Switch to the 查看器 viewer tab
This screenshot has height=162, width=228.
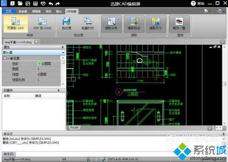pos(23,11)
